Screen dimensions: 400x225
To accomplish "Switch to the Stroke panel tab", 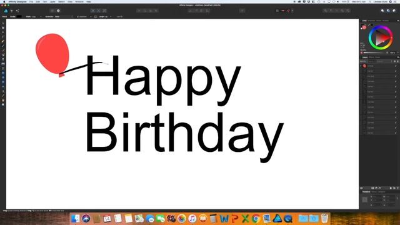I will (379, 21).
